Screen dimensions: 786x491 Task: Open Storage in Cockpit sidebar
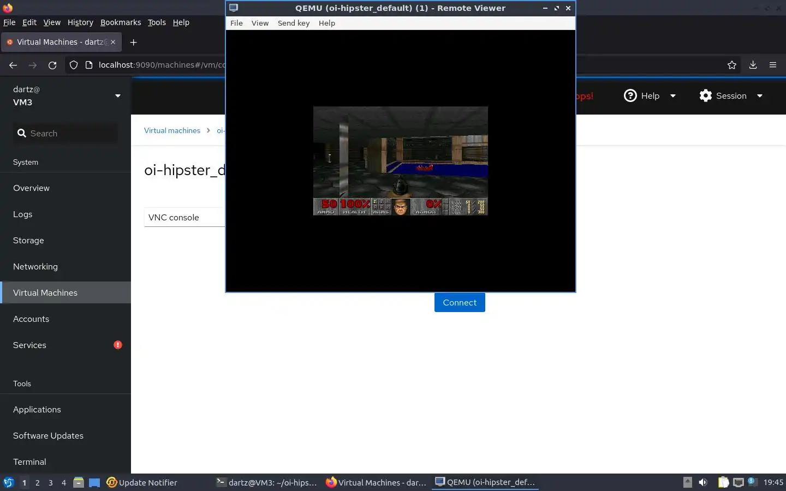tap(65, 240)
